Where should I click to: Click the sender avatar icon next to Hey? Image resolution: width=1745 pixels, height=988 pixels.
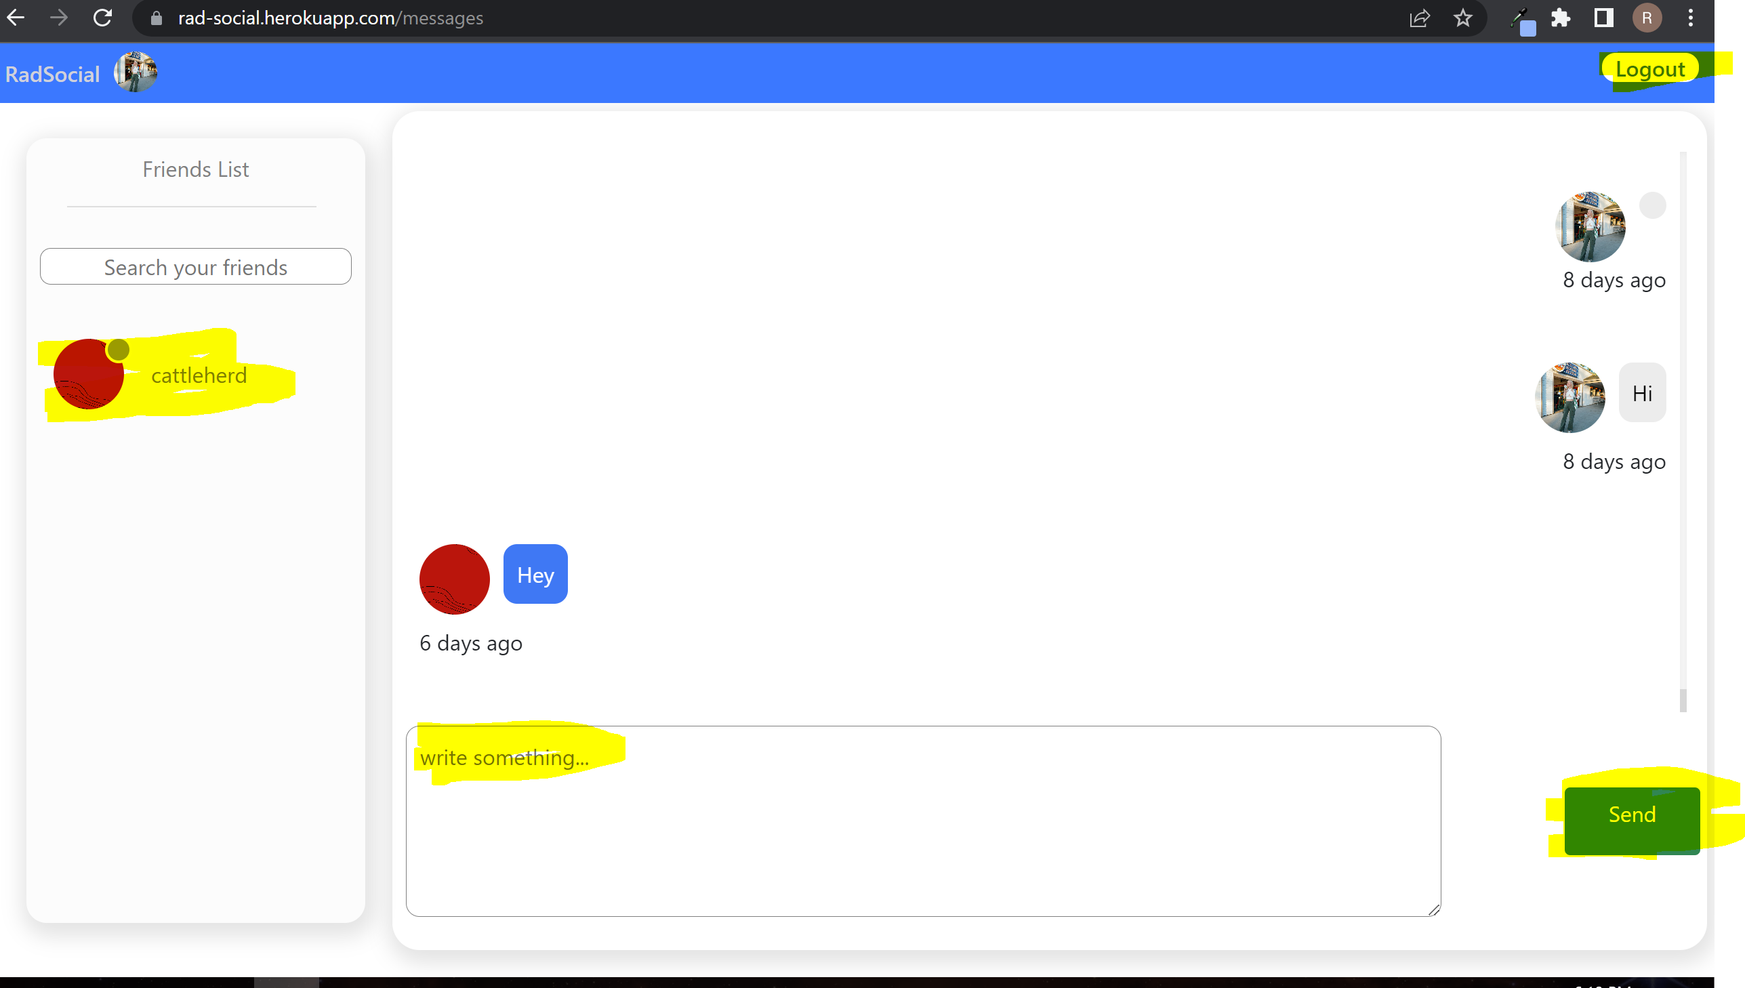pyautogui.click(x=453, y=578)
